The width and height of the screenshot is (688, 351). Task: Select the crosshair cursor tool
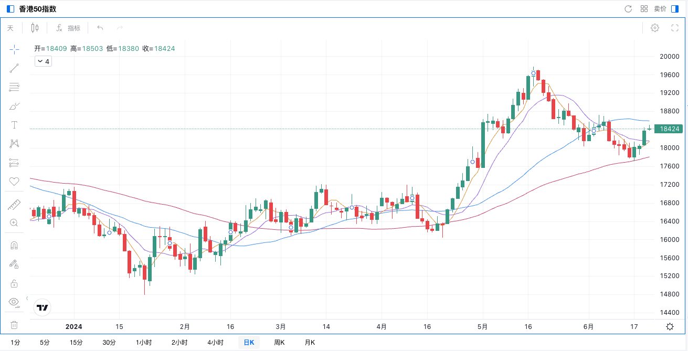click(14, 49)
